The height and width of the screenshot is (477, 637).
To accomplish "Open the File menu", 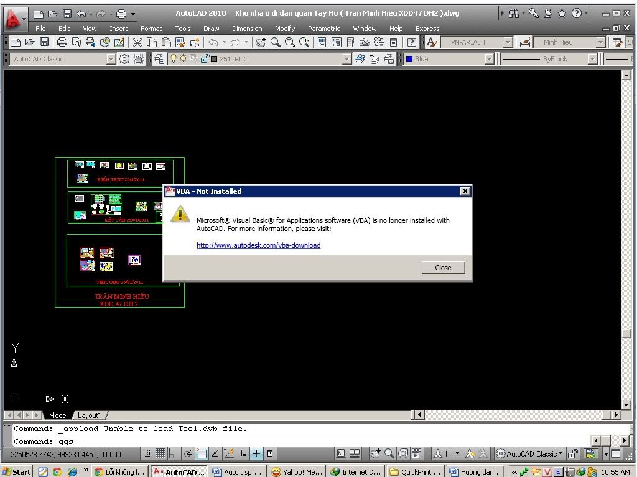I will [40, 29].
